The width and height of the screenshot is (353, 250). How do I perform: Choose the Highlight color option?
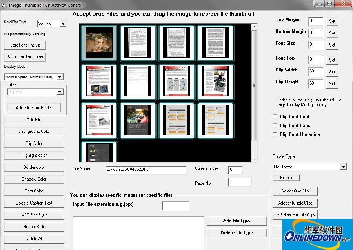tap(34, 155)
